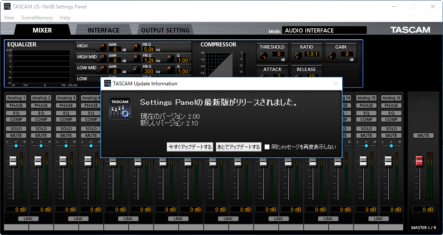This screenshot has width=443, height=235.
Task: Switch to the INTERFACE tab
Action: (x=103, y=30)
